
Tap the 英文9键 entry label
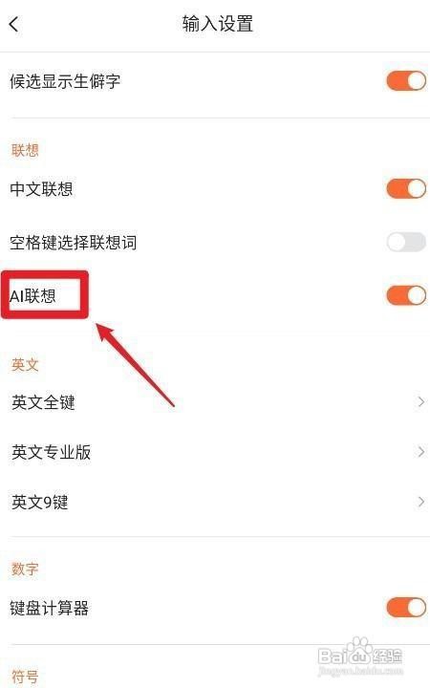pyautogui.click(x=39, y=502)
